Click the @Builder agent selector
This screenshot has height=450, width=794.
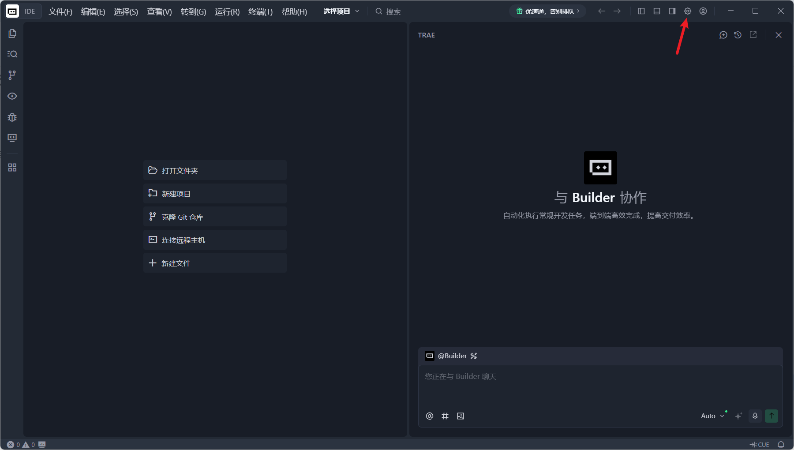point(451,356)
